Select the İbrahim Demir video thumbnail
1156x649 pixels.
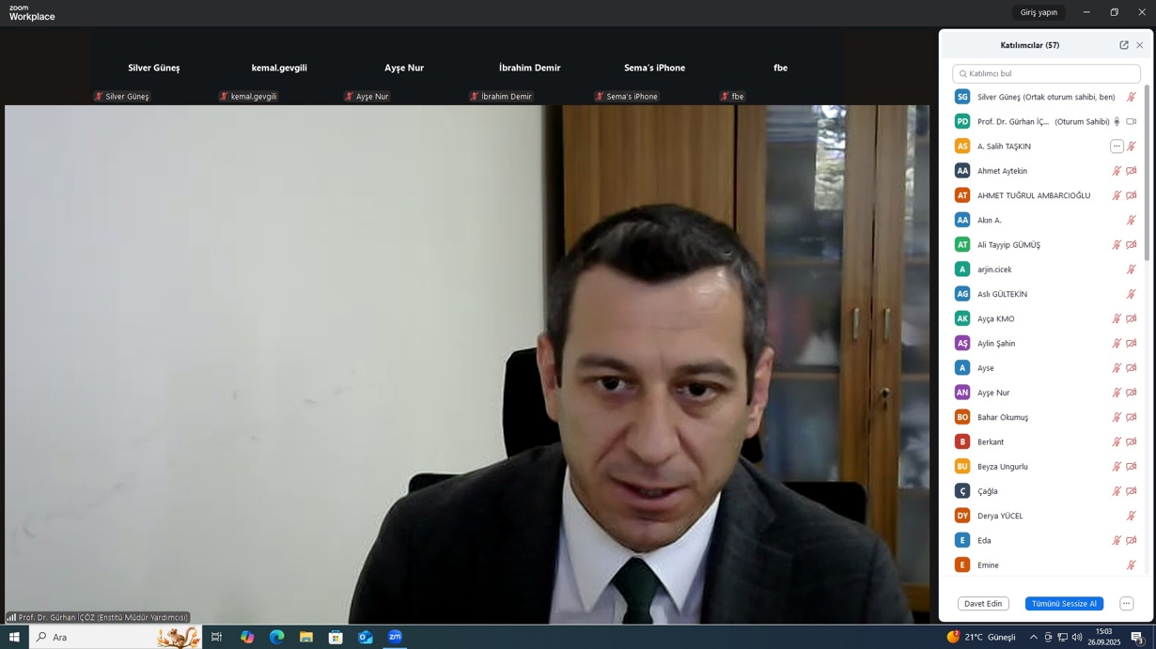[529, 68]
